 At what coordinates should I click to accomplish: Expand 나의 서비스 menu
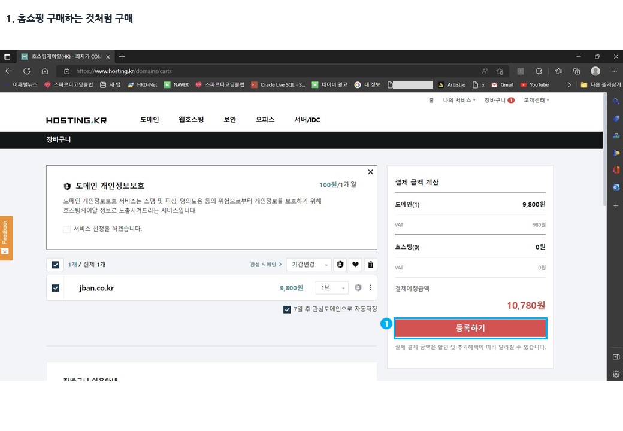(x=459, y=101)
